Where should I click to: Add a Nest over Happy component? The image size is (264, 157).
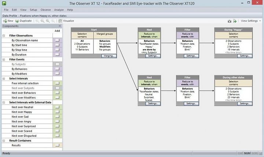click(x=58, y=112)
